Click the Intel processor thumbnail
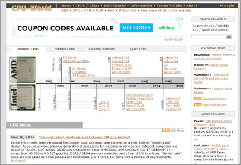241x165 pixels. point(23,97)
